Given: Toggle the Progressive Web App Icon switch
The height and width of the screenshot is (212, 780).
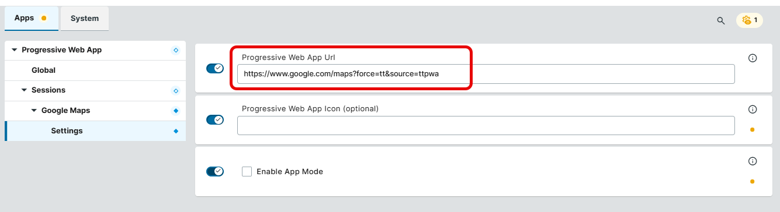Looking at the screenshot, I should [215, 119].
